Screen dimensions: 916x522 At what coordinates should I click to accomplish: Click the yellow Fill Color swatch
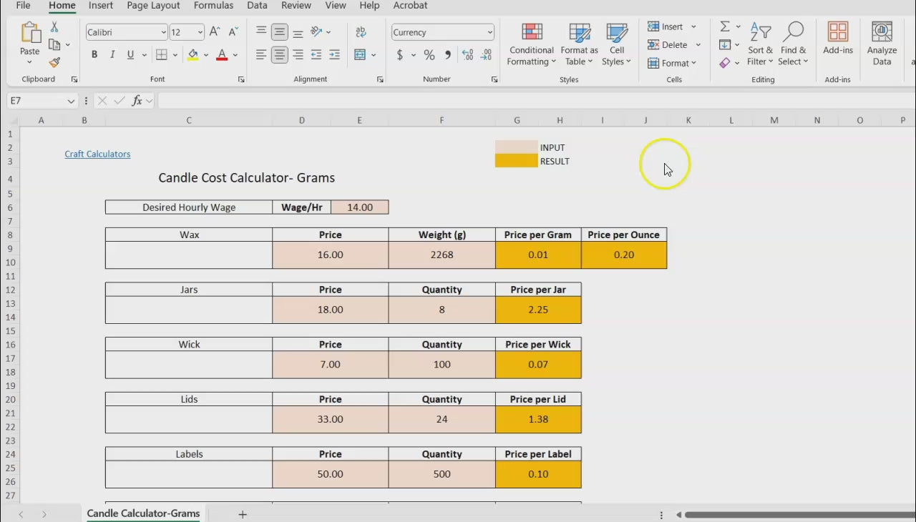193,55
